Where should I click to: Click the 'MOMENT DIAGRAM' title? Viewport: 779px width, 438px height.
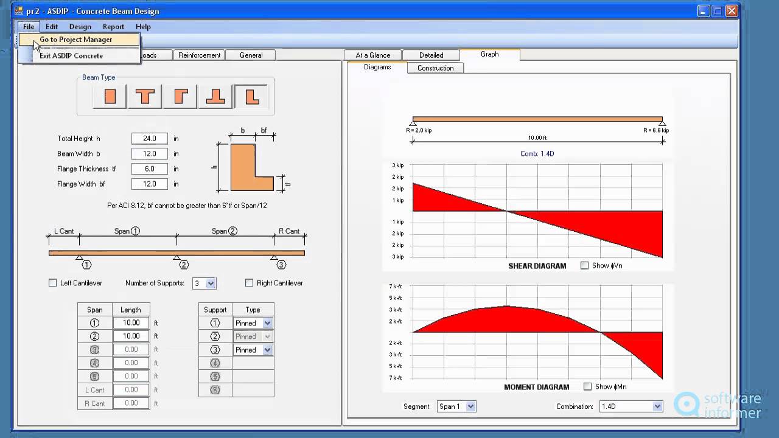coord(537,387)
